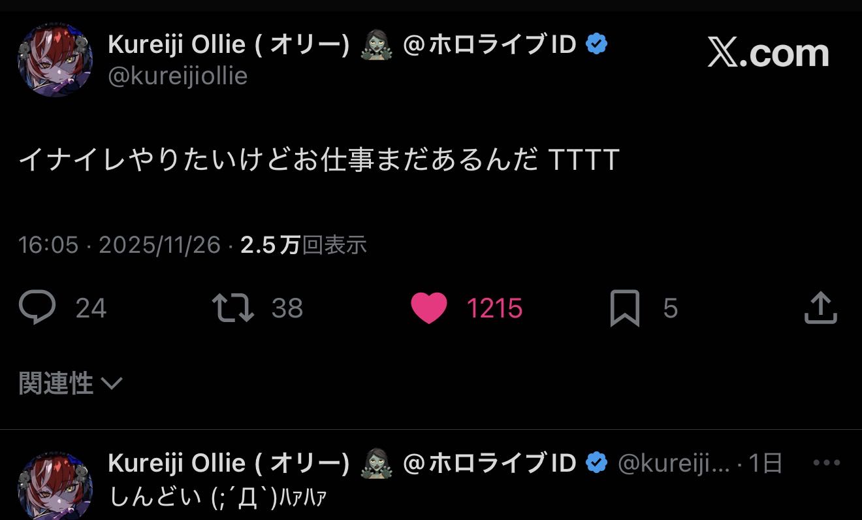Open the reply author's profile avatar

(55, 485)
